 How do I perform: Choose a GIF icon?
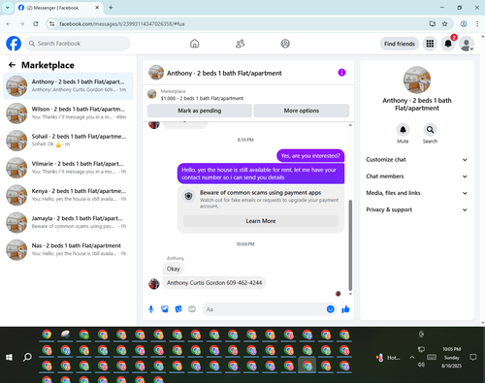pos(192,309)
